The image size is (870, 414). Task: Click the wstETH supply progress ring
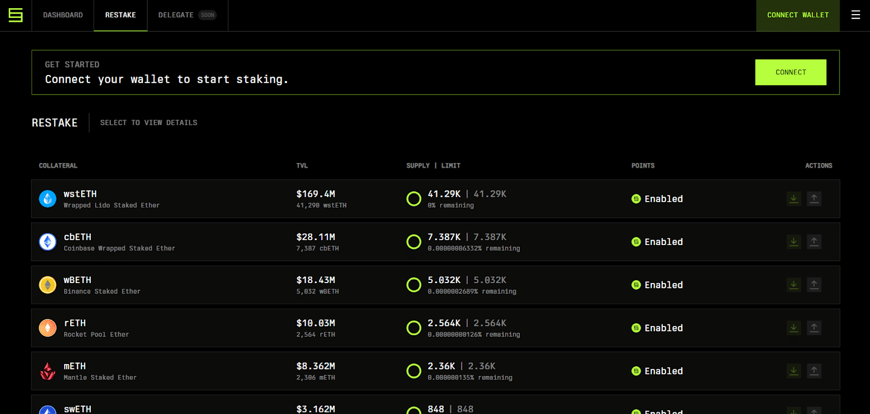tap(414, 199)
